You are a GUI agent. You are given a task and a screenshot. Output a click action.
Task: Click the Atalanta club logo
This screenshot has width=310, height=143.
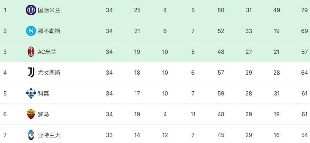tap(31, 135)
